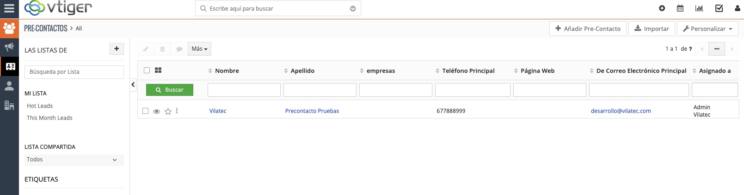
Task: Open the user profile icon
Action: 737,8
